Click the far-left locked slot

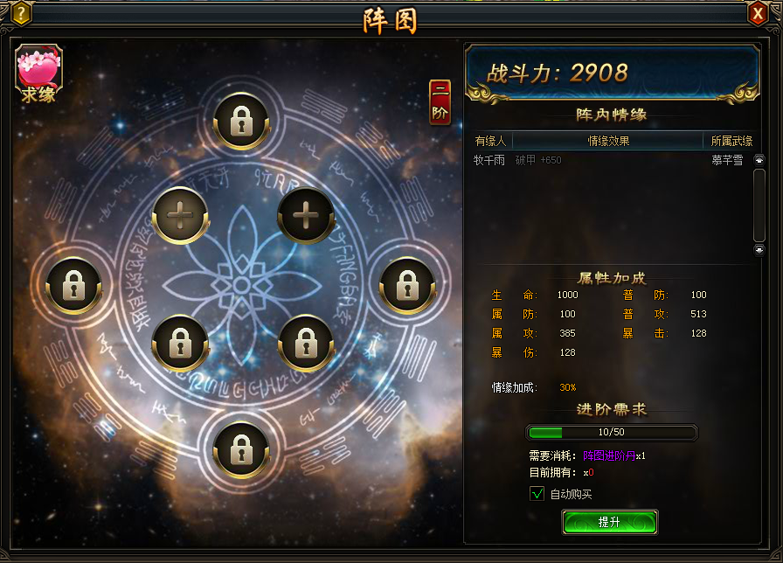pos(74,286)
